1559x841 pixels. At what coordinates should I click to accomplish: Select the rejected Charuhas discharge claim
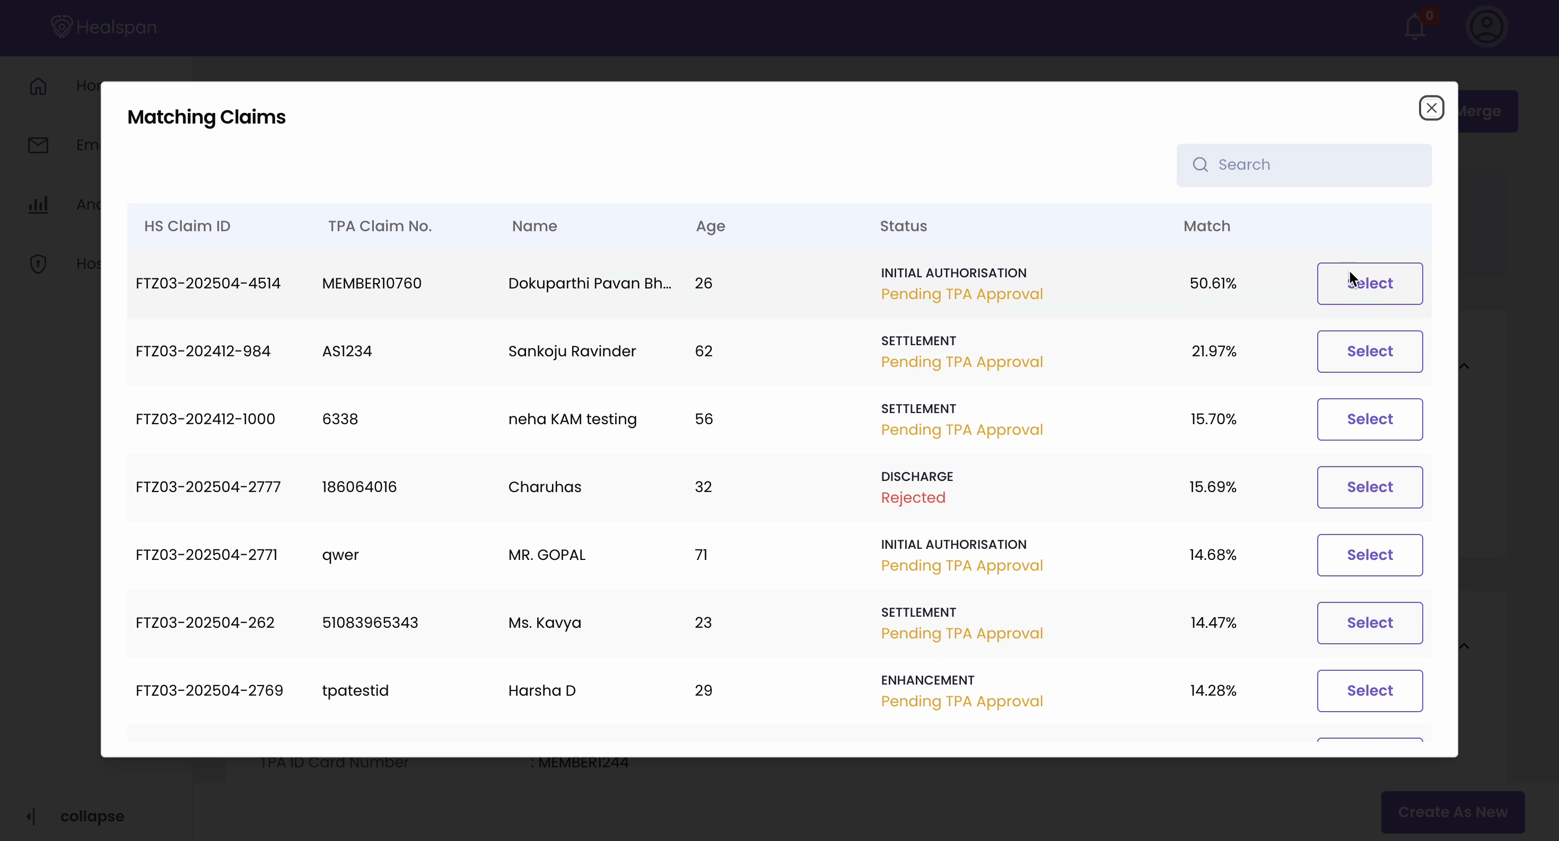click(1370, 487)
